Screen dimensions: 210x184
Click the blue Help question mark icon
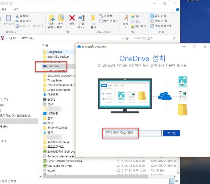(x=177, y=10)
